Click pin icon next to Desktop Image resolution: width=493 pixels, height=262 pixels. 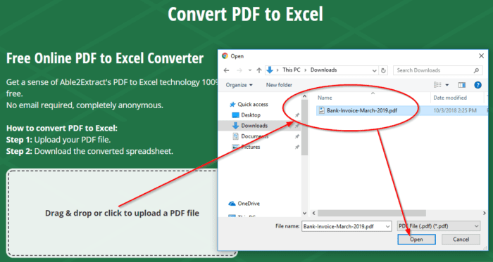pyautogui.click(x=297, y=115)
